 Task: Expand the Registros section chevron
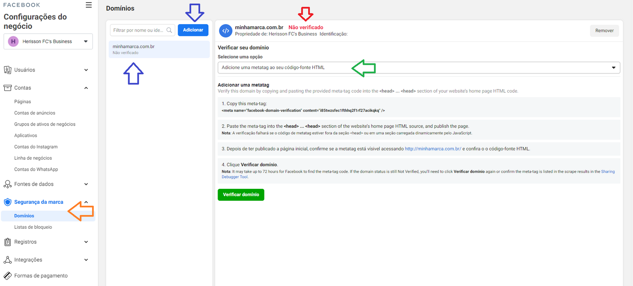point(86,242)
